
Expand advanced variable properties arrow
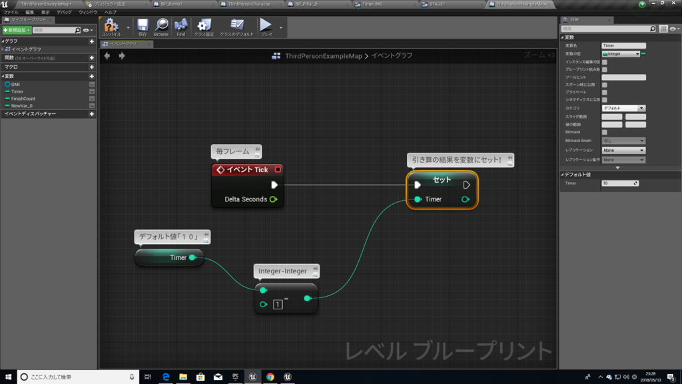coord(617,167)
